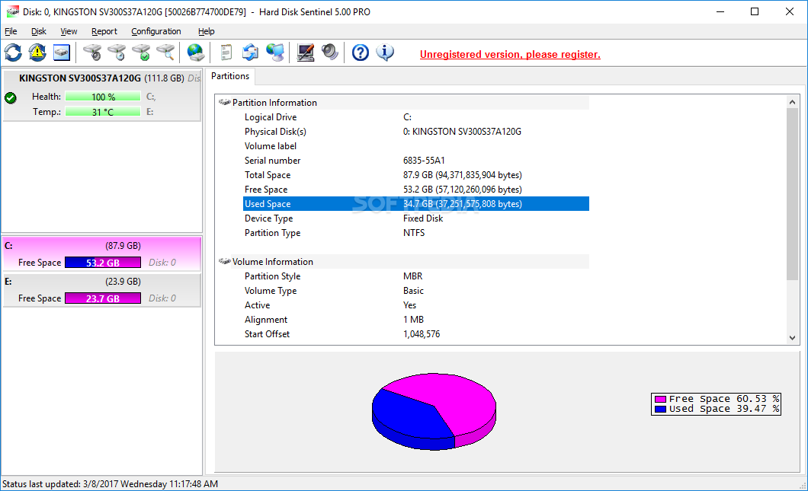The image size is (808, 491).
Task: Select the Device Type row
Action: coord(416,218)
